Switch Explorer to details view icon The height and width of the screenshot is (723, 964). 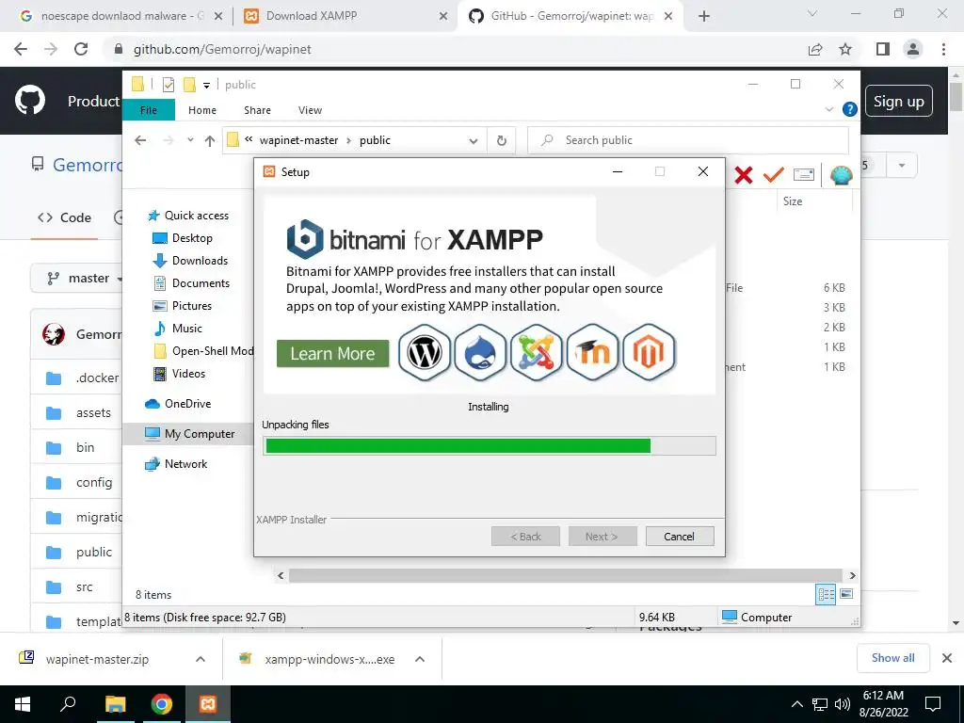pos(826,595)
